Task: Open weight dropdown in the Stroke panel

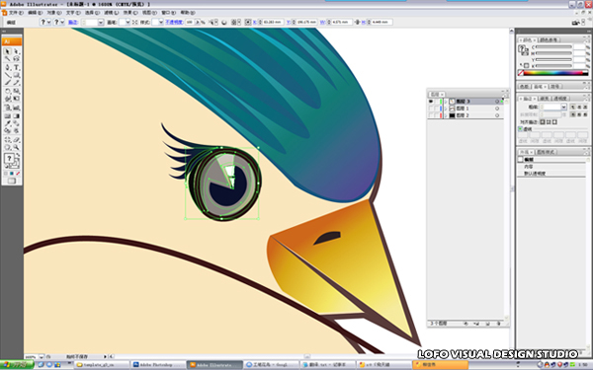Action: click(563, 107)
